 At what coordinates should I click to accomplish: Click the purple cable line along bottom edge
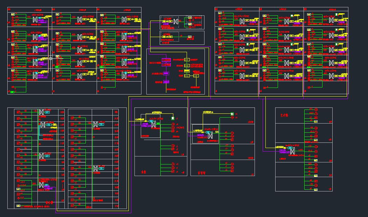pos(91,212)
